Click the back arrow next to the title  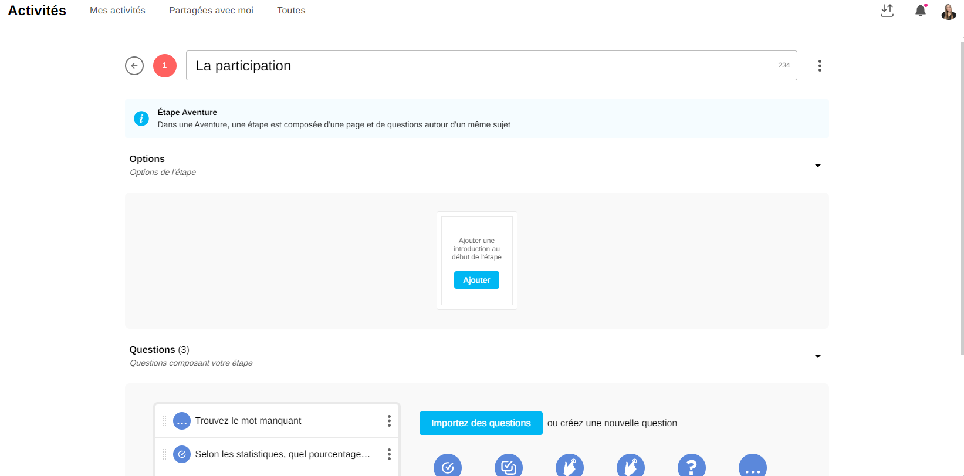pyautogui.click(x=134, y=66)
